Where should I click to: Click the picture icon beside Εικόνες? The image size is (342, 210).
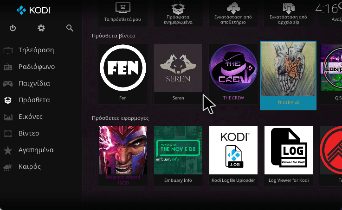pos(8,117)
